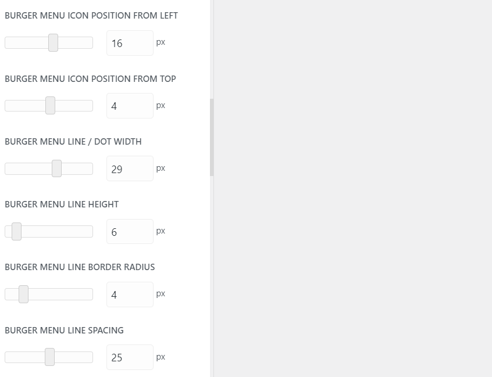The width and height of the screenshot is (492, 377).
Task: Click the Position From Top slider handle
Action: point(50,106)
